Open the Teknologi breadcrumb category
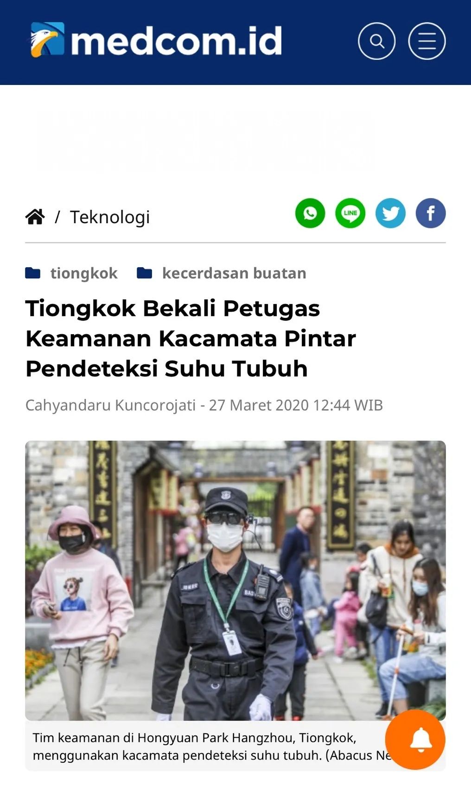This screenshot has height=793, width=471. 110,217
